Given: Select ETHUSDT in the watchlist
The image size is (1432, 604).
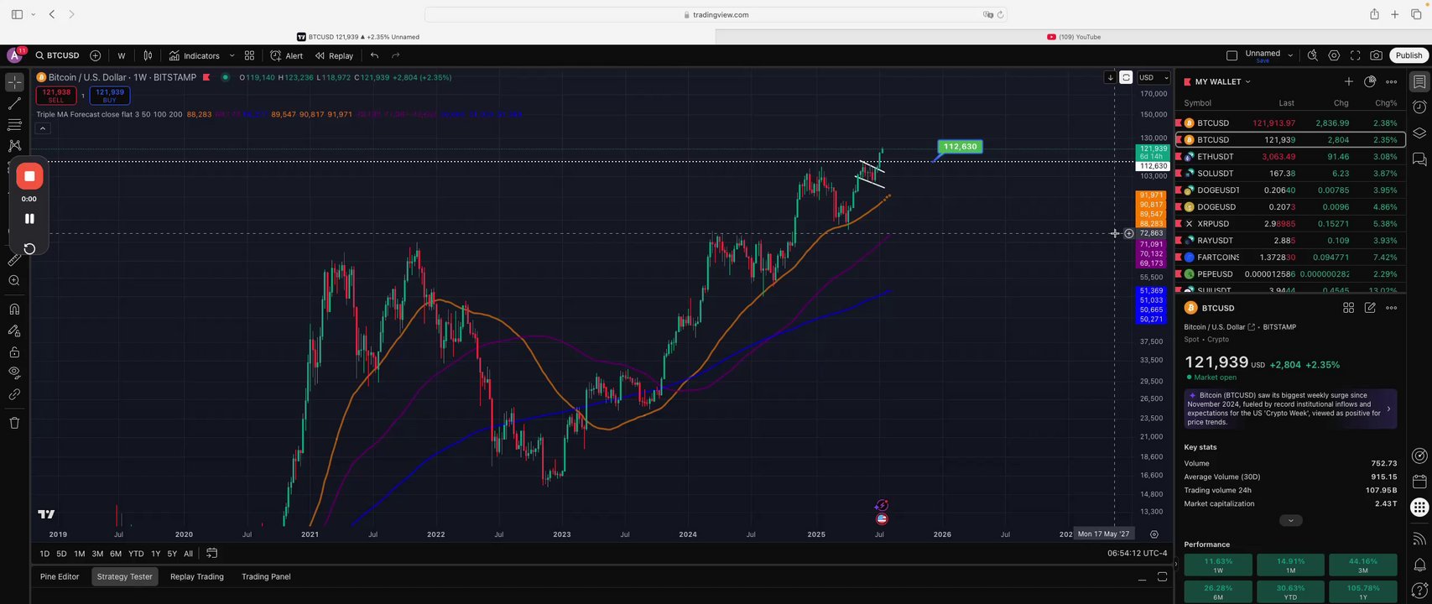Looking at the screenshot, I should [1290, 157].
